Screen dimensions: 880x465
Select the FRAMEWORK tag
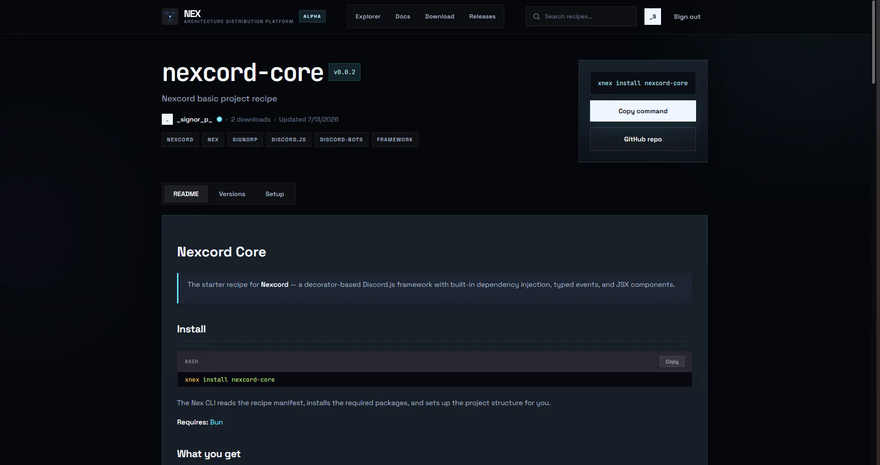coord(395,139)
